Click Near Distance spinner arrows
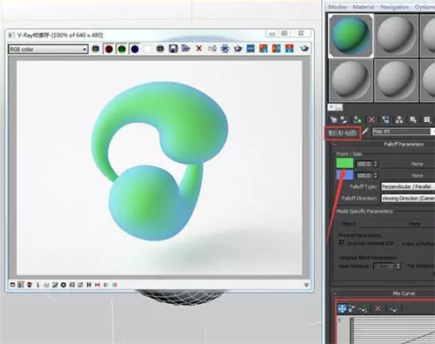 click(398, 266)
